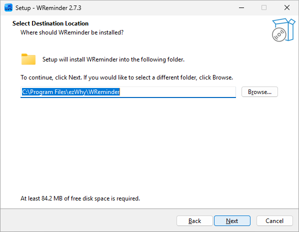Click the blue underline of the path field

[x=128, y=97]
